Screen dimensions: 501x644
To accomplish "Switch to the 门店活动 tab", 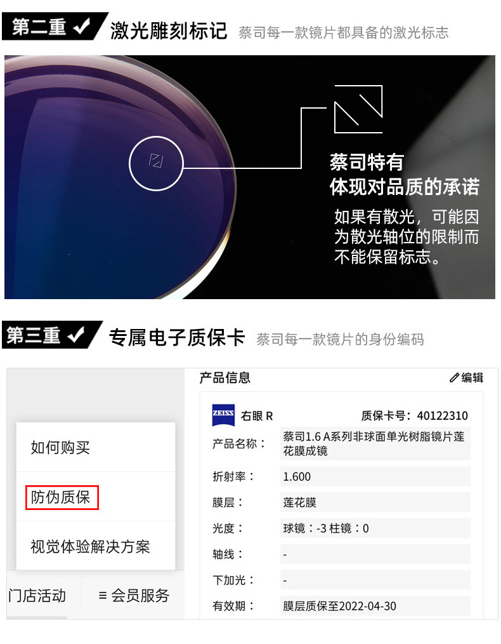I will (37, 596).
